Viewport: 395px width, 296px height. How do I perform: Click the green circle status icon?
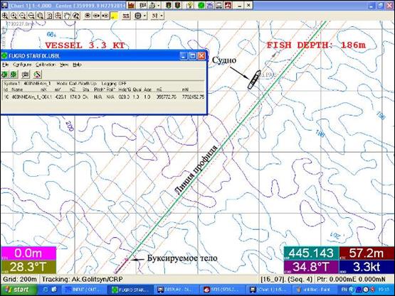201,5
